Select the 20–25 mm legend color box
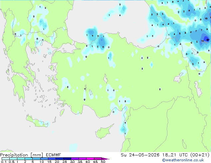The width and height of the screenshot is (211, 163). coord(59,159)
